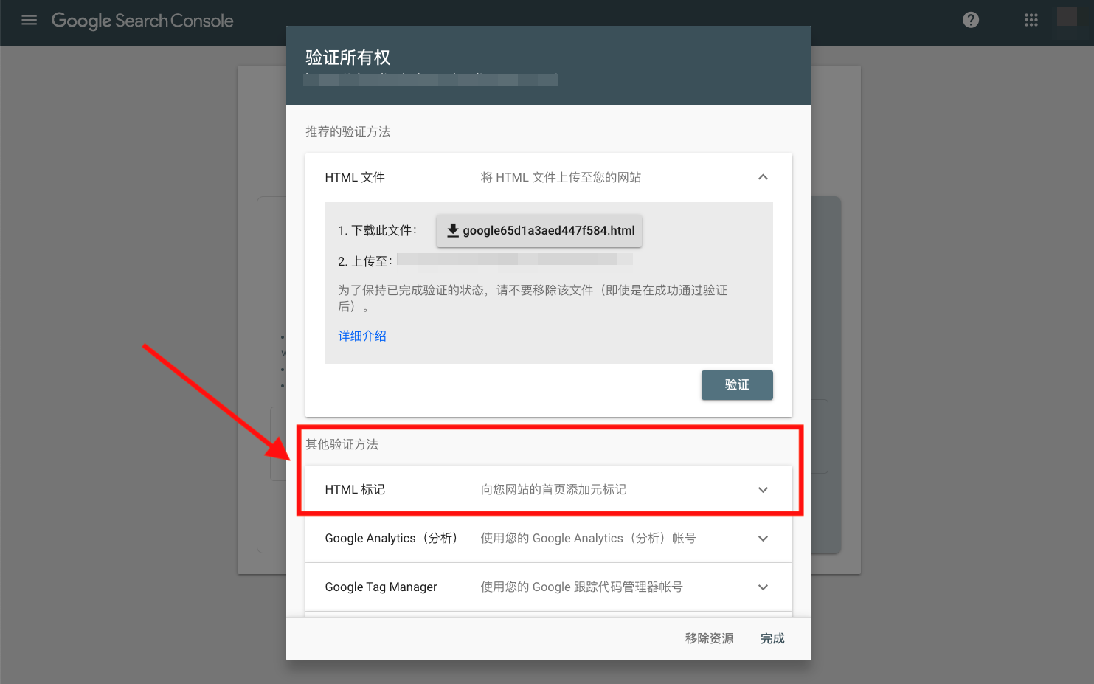Download google65d1a3aed447f584.html file
The height and width of the screenshot is (684, 1094).
coord(539,230)
